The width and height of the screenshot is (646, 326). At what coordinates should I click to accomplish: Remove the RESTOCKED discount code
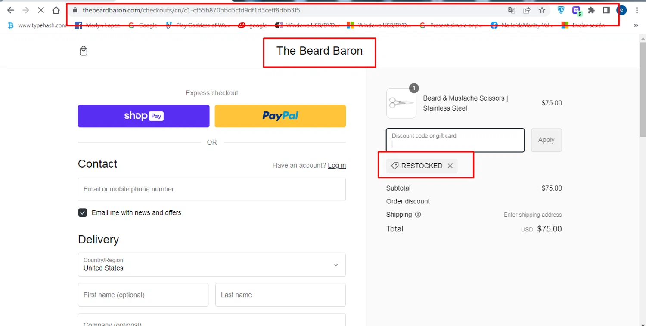click(x=450, y=166)
